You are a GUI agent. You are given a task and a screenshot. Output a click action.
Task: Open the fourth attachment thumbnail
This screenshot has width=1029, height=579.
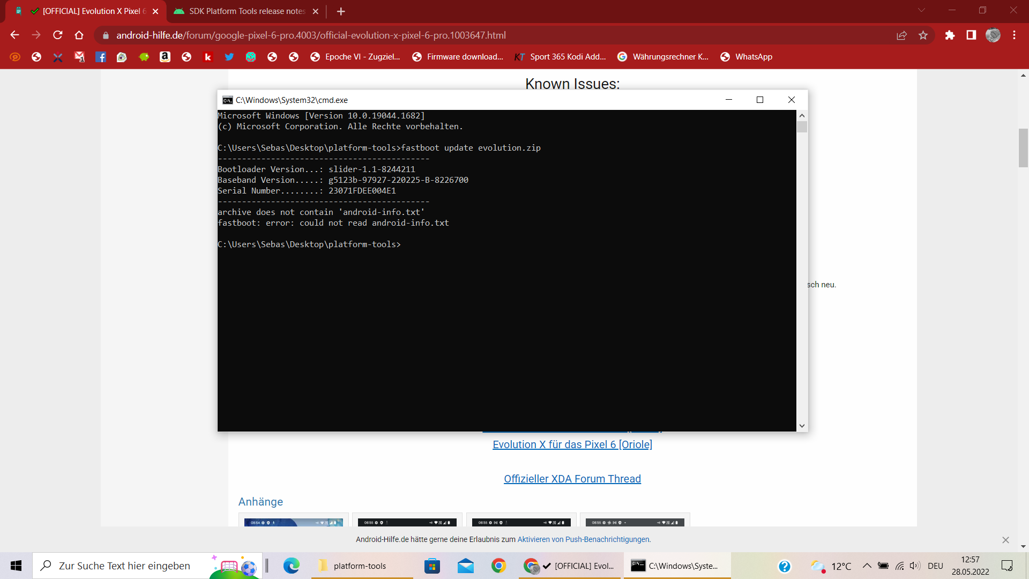635,520
